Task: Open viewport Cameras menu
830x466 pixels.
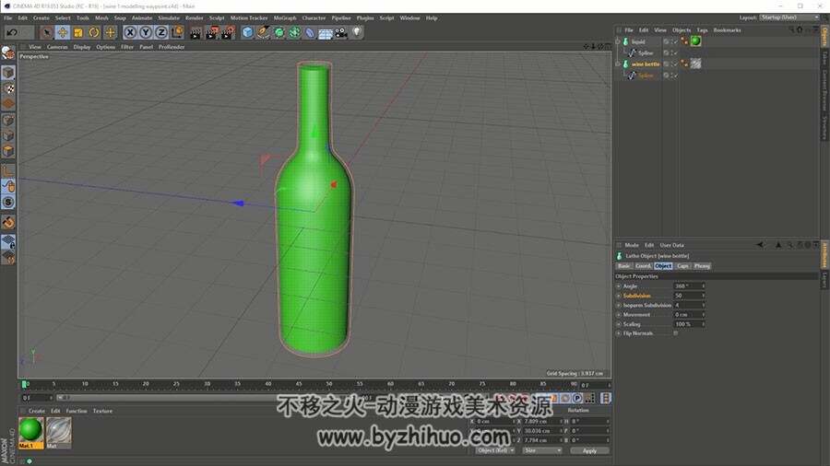Action: (x=57, y=47)
